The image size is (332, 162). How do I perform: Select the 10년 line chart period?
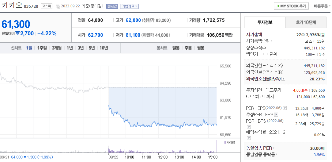(x=104, y=48)
